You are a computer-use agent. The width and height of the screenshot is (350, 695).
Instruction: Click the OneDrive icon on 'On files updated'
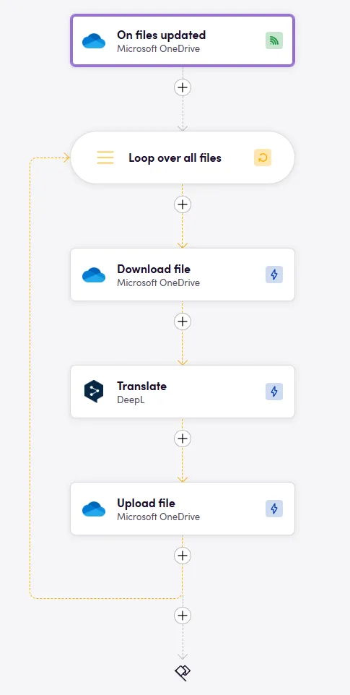pos(94,40)
